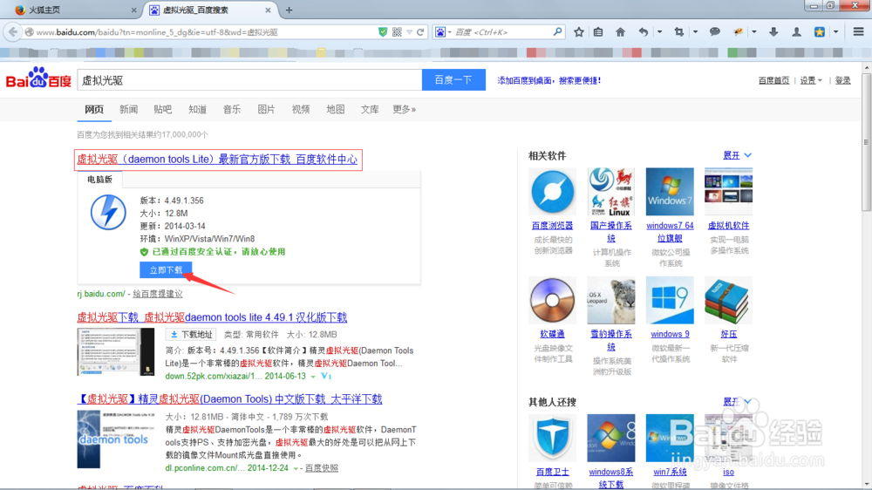Open the 软碟通 disc icon
Image resolution: width=872 pixels, height=490 pixels.
click(x=552, y=300)
